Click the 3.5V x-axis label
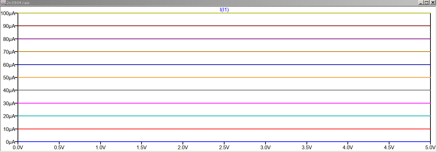The width and height of the screenshot is (437, 152). pos(306,148)
